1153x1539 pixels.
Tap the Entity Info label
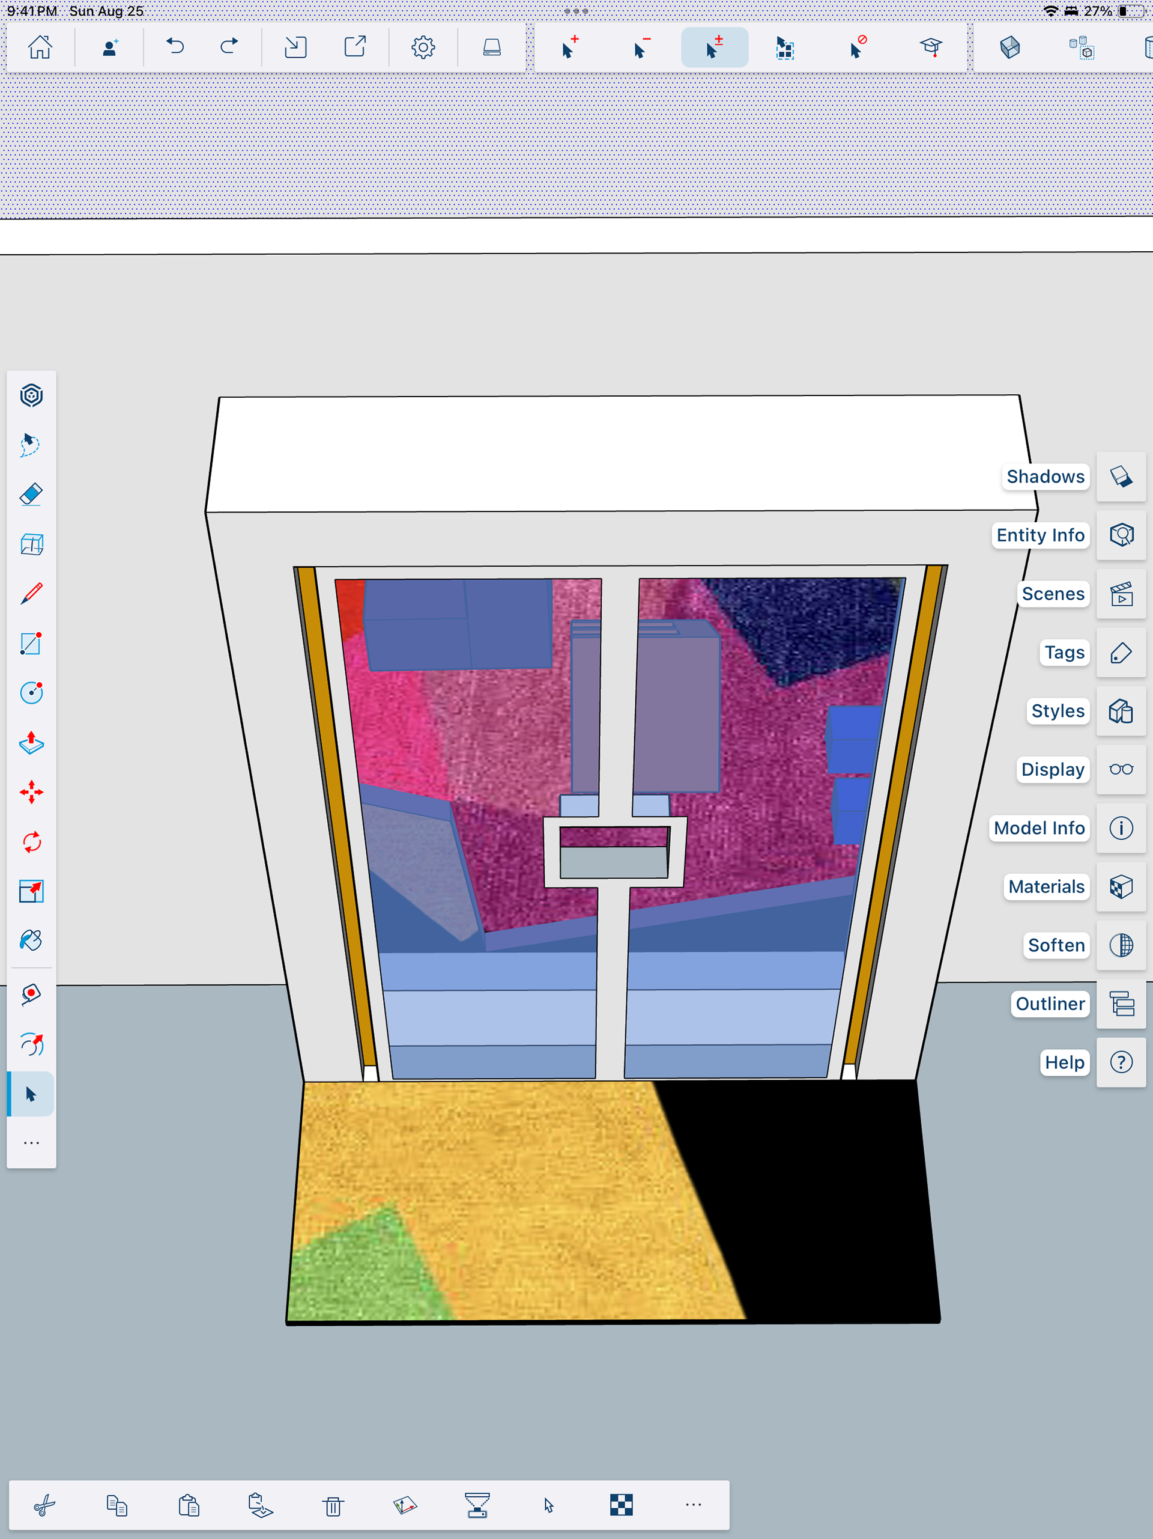click(x=1040, y=535)
